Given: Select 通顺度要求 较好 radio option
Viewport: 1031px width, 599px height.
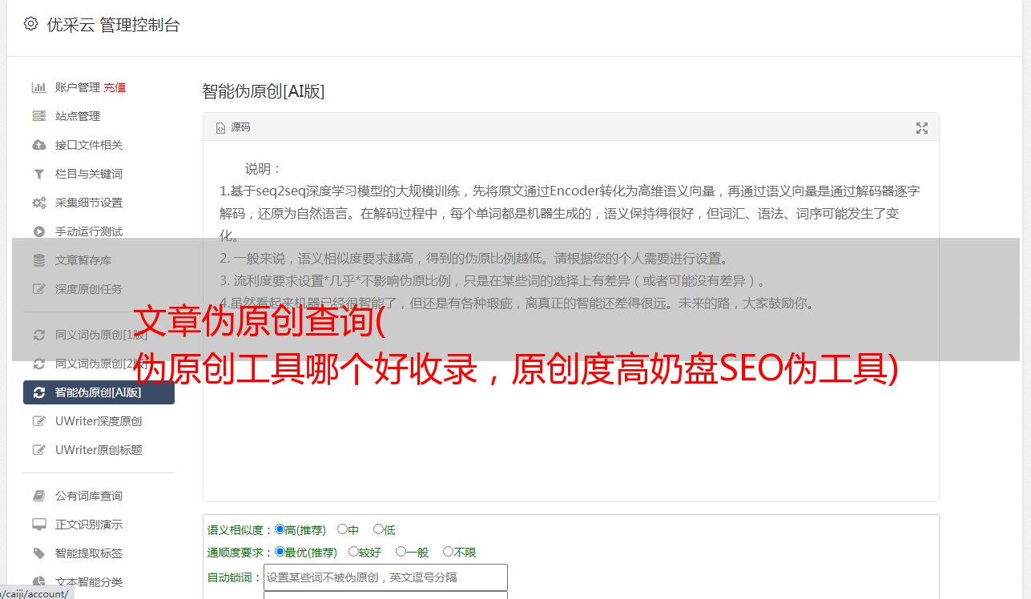Looking at the screenshot, I should tap(353, 552).
